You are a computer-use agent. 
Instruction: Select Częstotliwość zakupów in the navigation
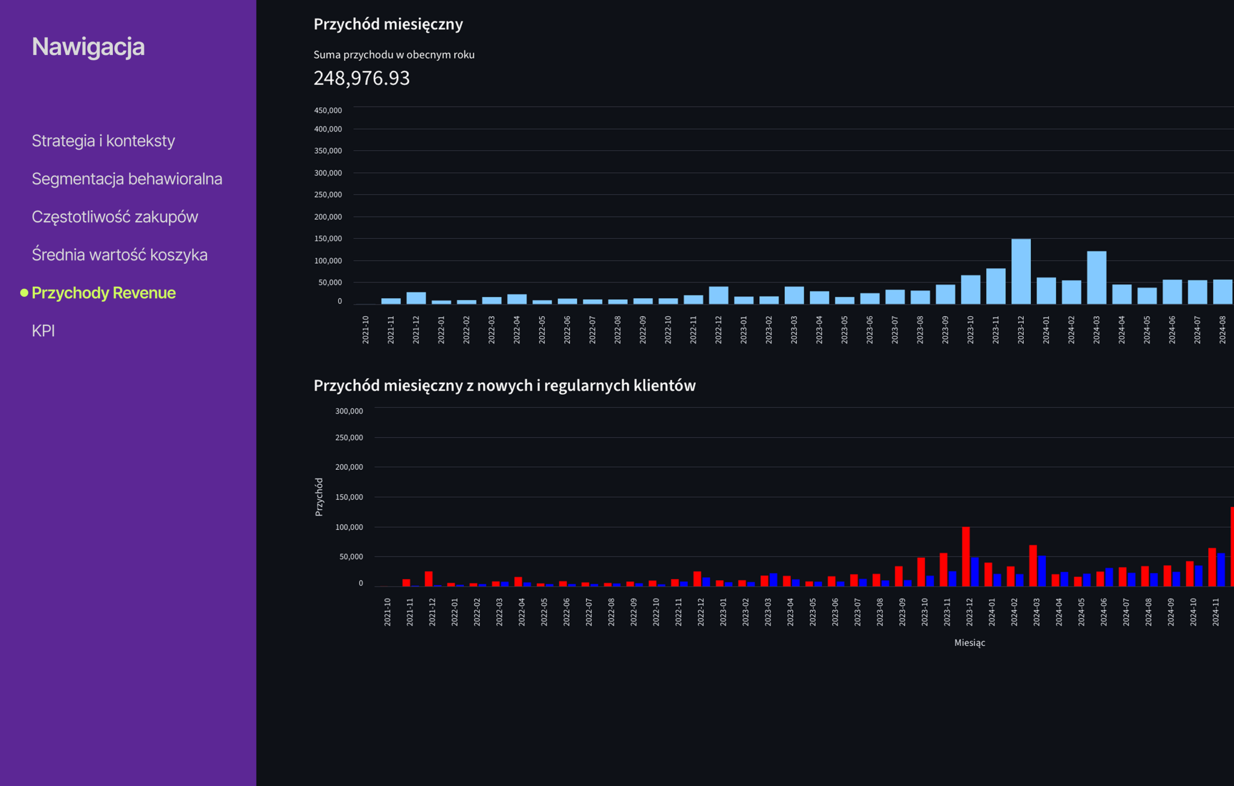[x=114, y=217]
